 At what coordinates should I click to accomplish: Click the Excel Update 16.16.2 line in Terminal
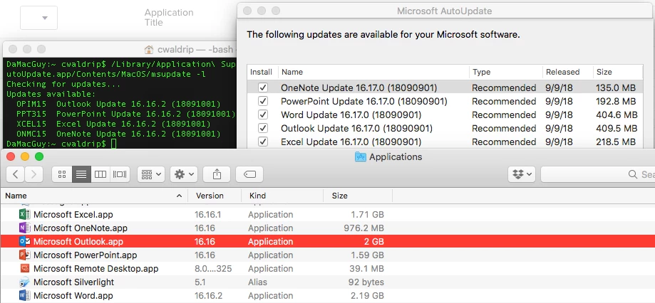coord(113,124)
